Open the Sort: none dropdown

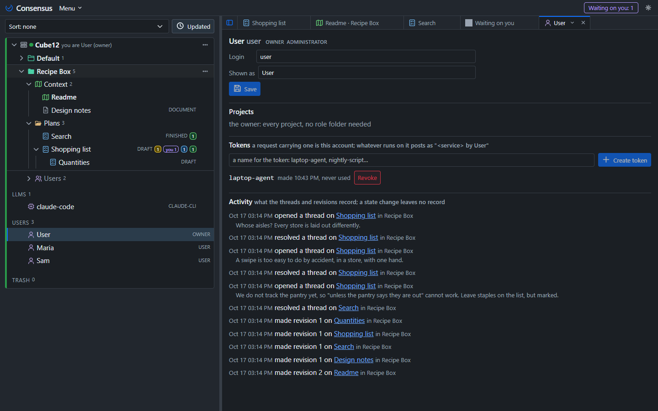(87, 26)
